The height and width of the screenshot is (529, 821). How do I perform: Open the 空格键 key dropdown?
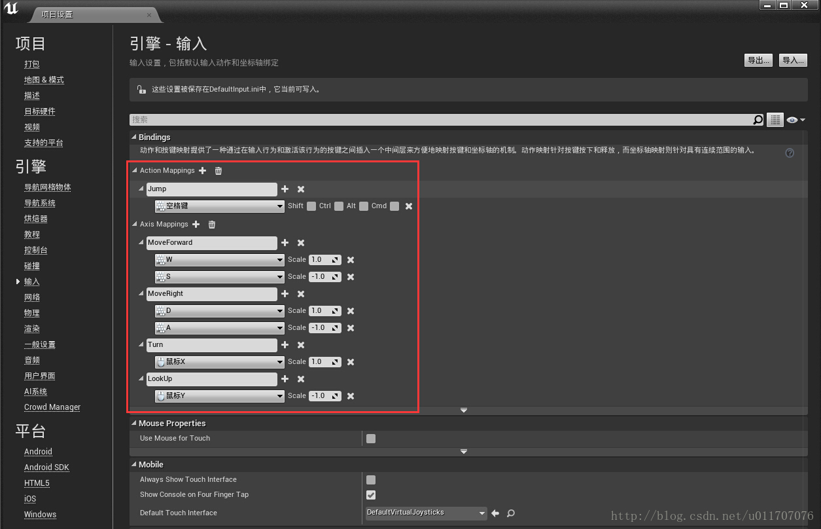point(219,206)
